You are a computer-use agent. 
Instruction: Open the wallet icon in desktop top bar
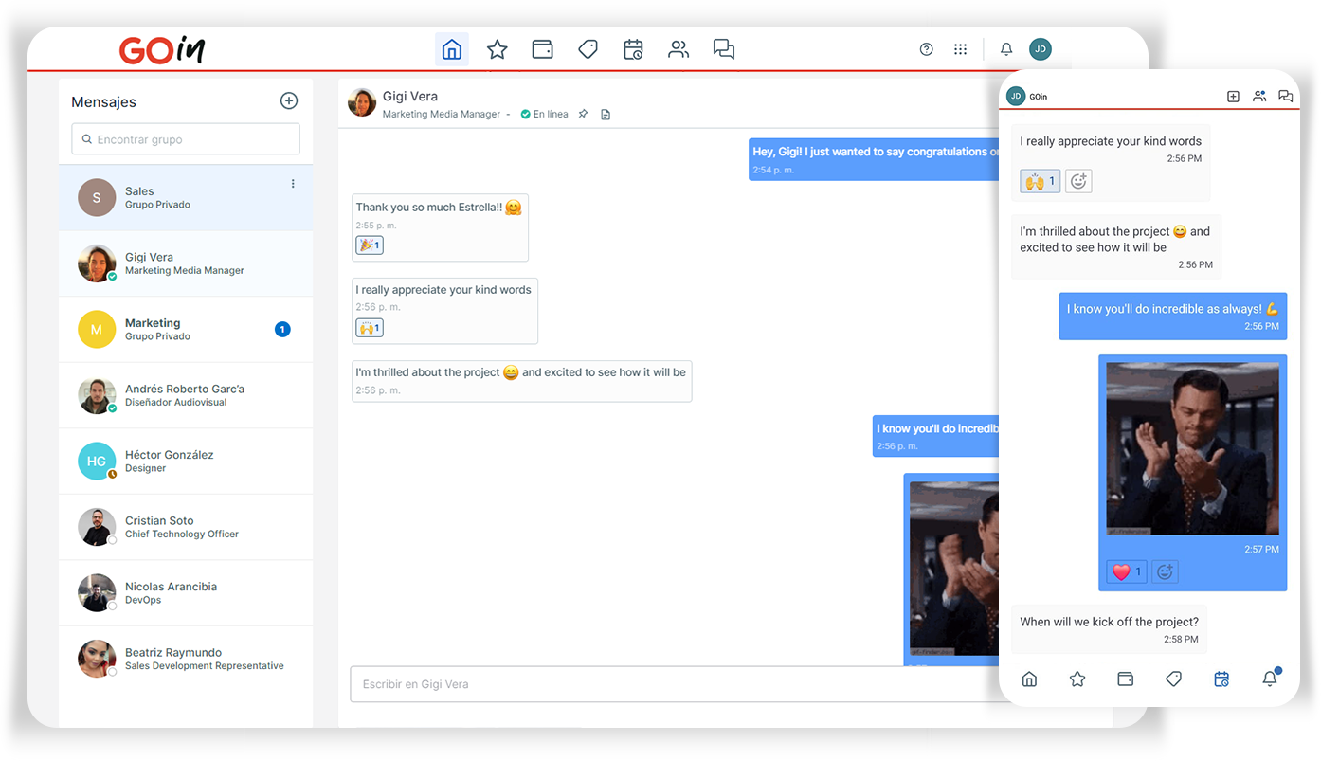click(543, 49)
